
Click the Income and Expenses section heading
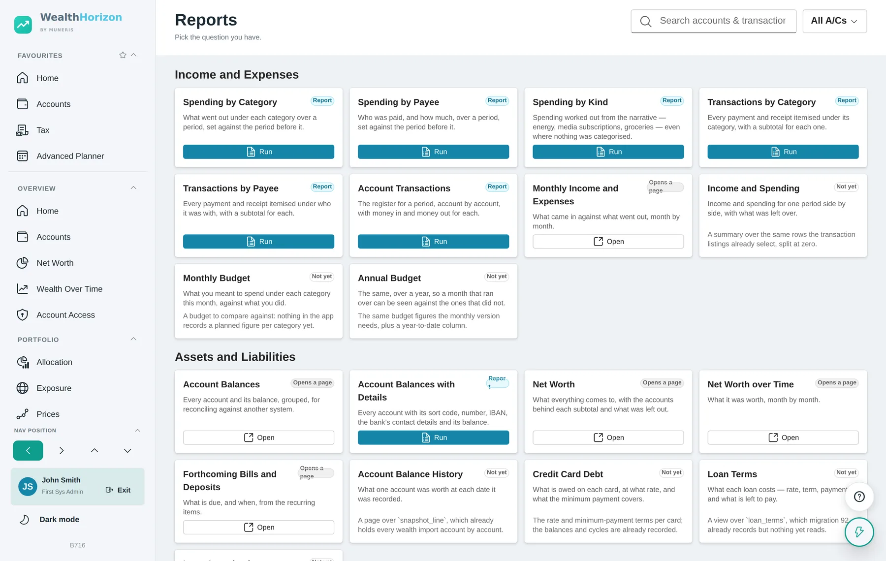coord(237,75)
